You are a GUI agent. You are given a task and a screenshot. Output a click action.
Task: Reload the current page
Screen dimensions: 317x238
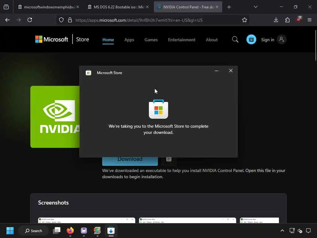(30, 20)
